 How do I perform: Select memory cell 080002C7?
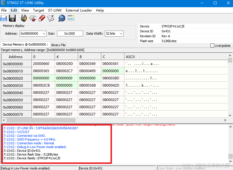pos(66,71)
